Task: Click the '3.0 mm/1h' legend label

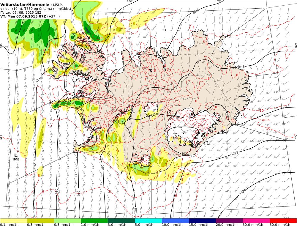Action: pyautogui.click(x=117, y=225)
